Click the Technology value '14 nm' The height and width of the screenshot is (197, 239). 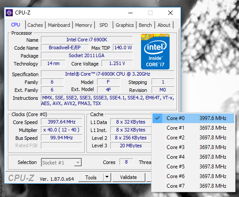(53, 63)
